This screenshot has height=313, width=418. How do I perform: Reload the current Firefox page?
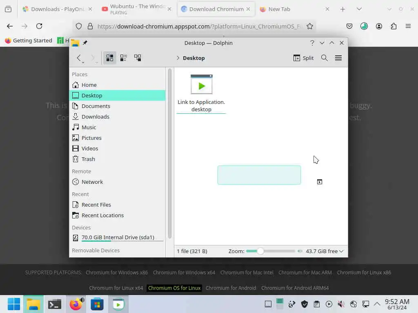coord(39,26)
